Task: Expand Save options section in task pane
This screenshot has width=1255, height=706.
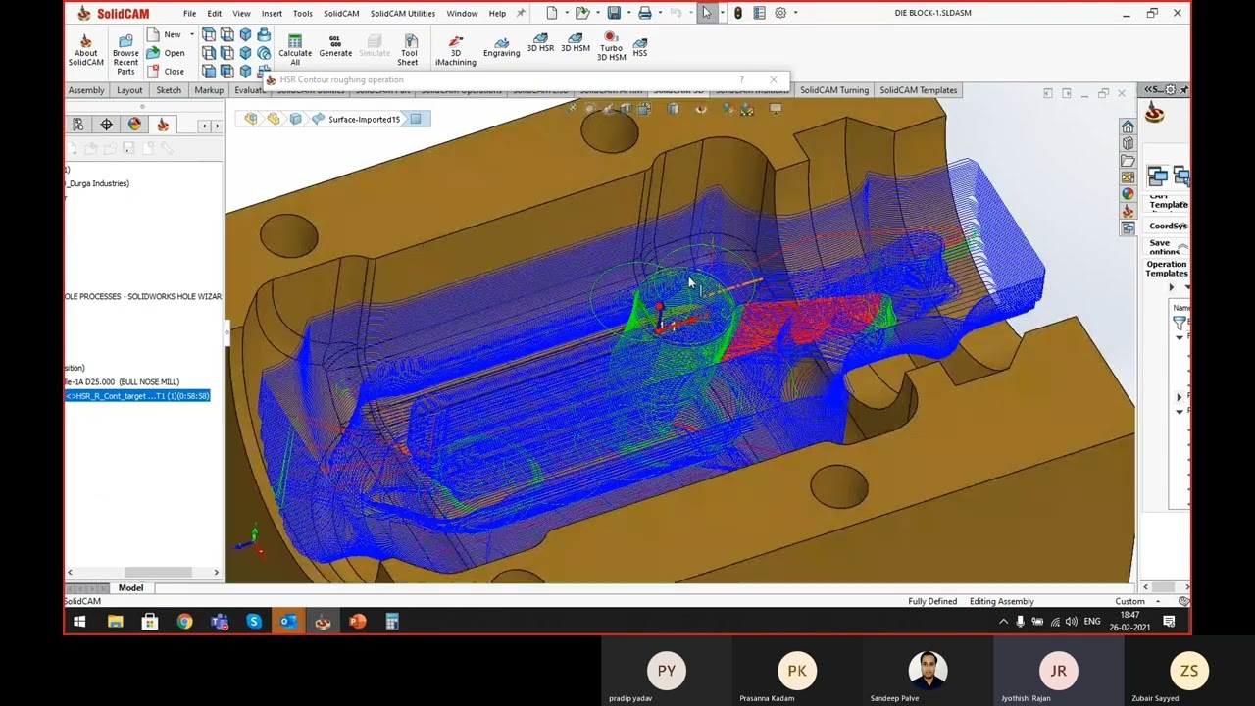Action: (x=1167, y=247)
